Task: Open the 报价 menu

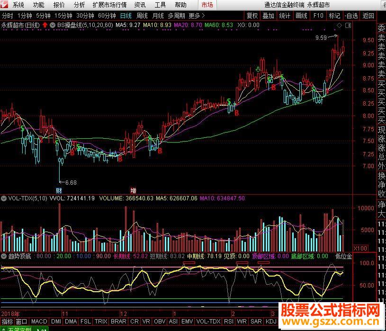Action: coord(59,5)
